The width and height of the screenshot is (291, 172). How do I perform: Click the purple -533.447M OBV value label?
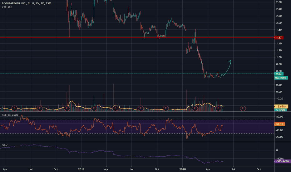282,161
